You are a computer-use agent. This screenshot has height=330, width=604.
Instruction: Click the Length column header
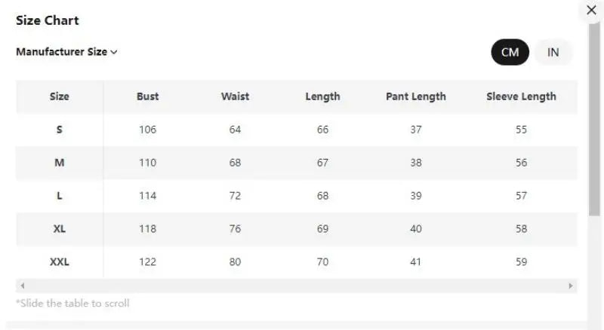[322, 96]
